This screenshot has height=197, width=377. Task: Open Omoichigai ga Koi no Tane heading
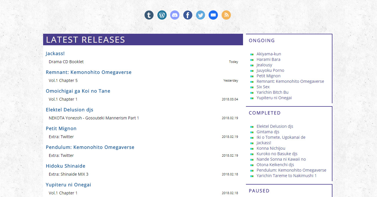(78, 91)
